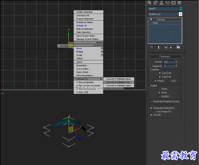The width and height of the screenshot is (199, 165).
Task: Click the Amount value field
Action: pyautogui.click(x=169, y=62)
